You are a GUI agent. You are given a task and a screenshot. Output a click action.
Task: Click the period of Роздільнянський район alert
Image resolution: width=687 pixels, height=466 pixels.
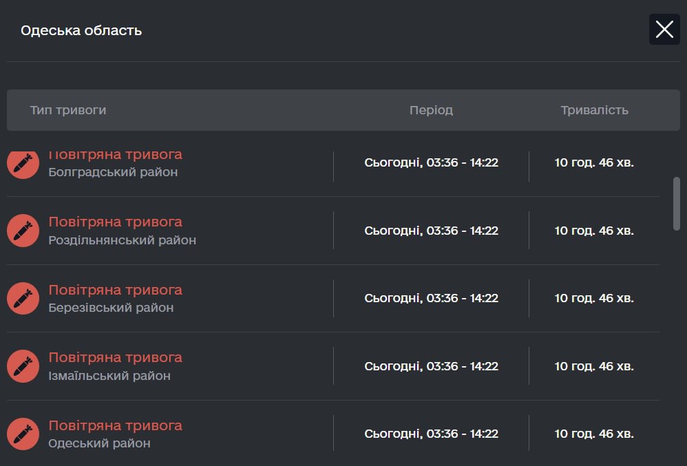(x=431, y=231)
